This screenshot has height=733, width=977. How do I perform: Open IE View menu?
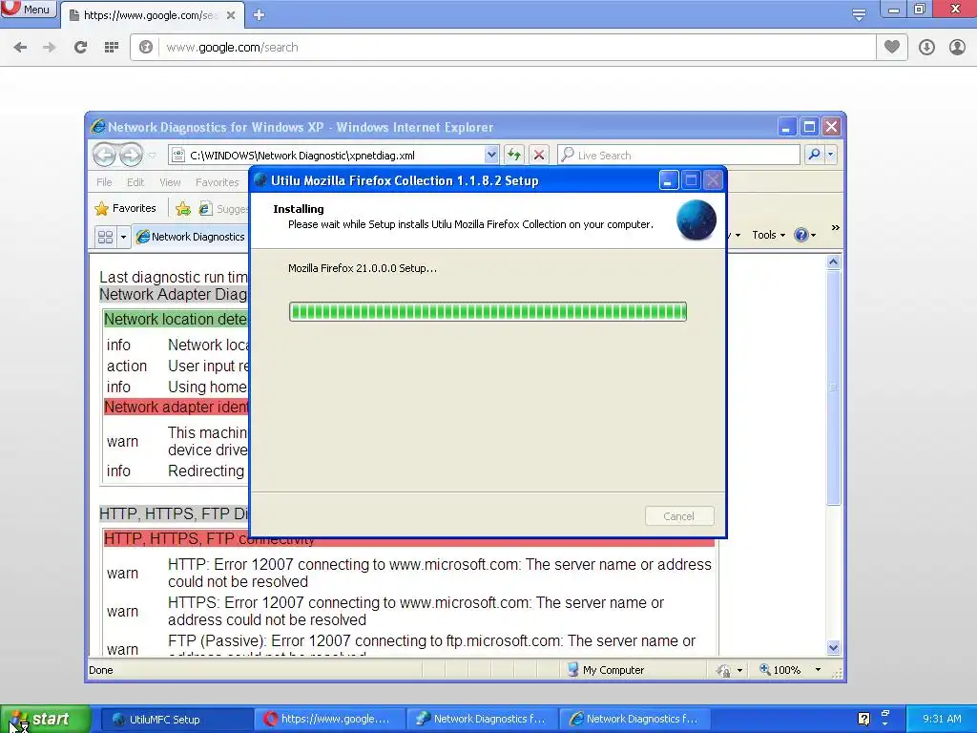(170, 182)
